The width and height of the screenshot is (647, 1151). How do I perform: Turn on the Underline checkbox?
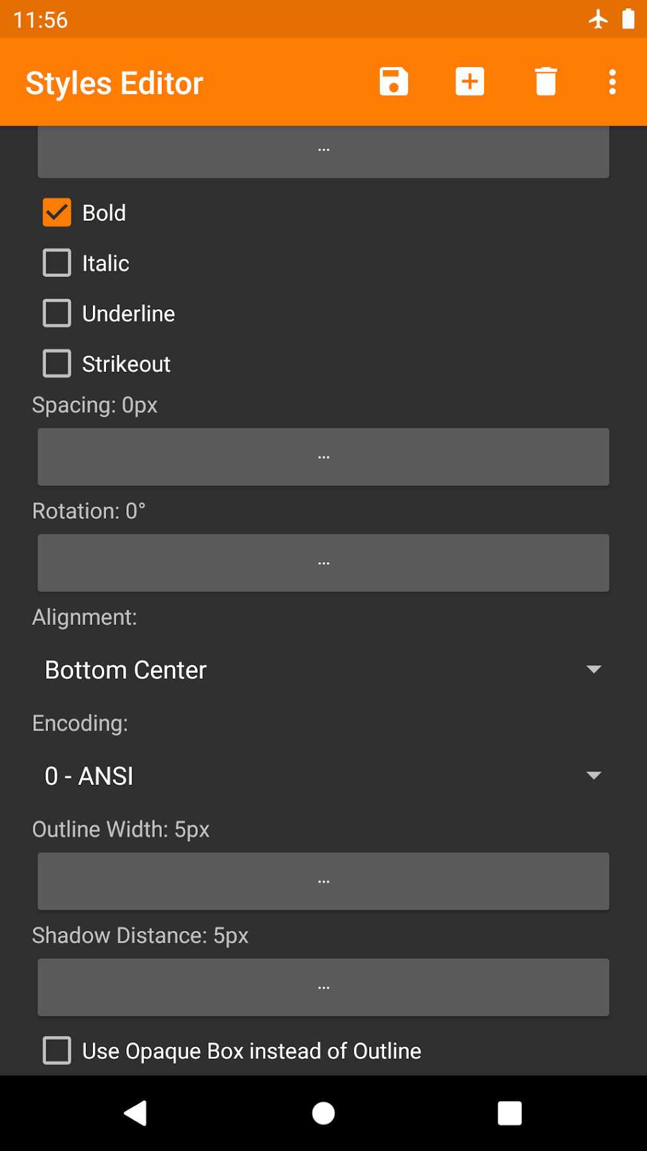tap(57, 314)
